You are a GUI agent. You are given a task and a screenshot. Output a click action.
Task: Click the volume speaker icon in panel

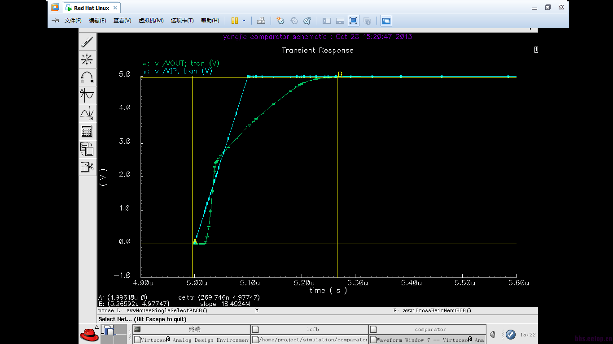(x=493, y=335)
